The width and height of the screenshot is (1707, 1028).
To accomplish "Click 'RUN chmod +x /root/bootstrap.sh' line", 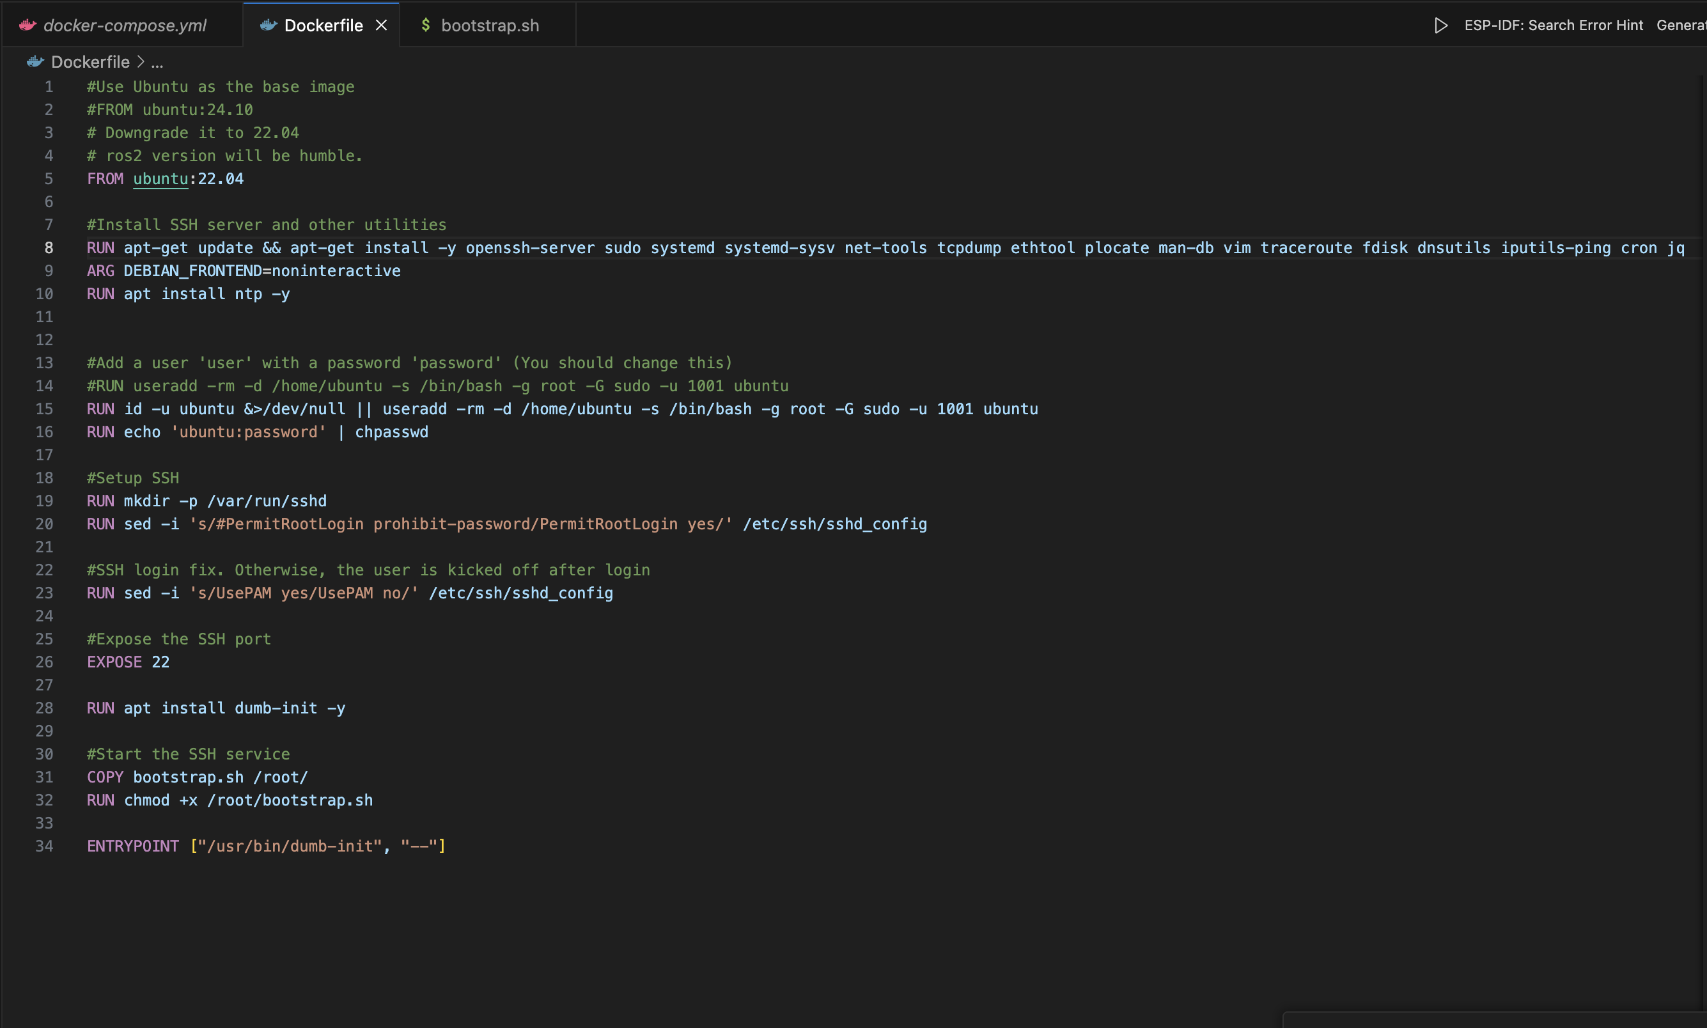I will (230, 800).
